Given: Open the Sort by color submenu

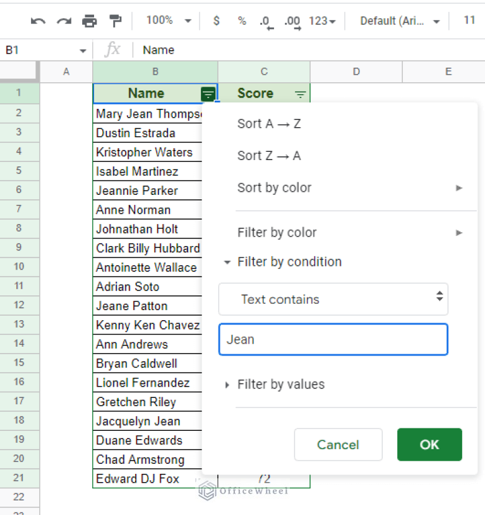Looking at the screenshot, I should (274, 187).
